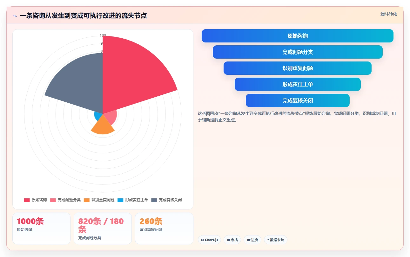Viewport: 410px width, 257px height.
Task: Toggle the 识别重复问题 legend color swatch
Action: (87, 200)
